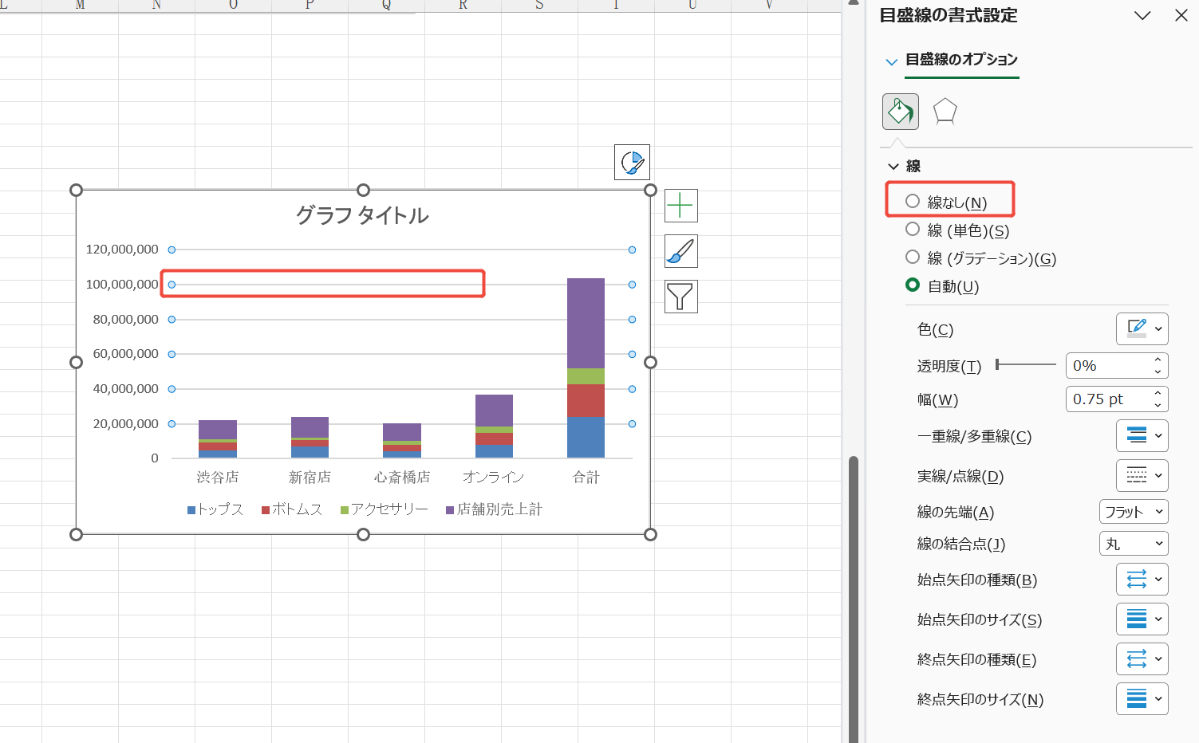
Task: Click the ボトムス legend entry
Action: pyautogui.click(x=292, y=509)
